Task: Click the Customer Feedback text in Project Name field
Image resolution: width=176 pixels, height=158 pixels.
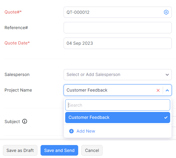Action: 87,90
